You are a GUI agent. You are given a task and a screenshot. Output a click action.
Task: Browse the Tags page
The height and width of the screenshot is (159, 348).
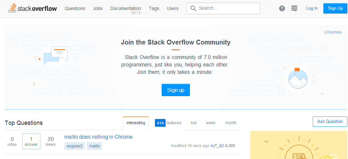tap(154, 8)
